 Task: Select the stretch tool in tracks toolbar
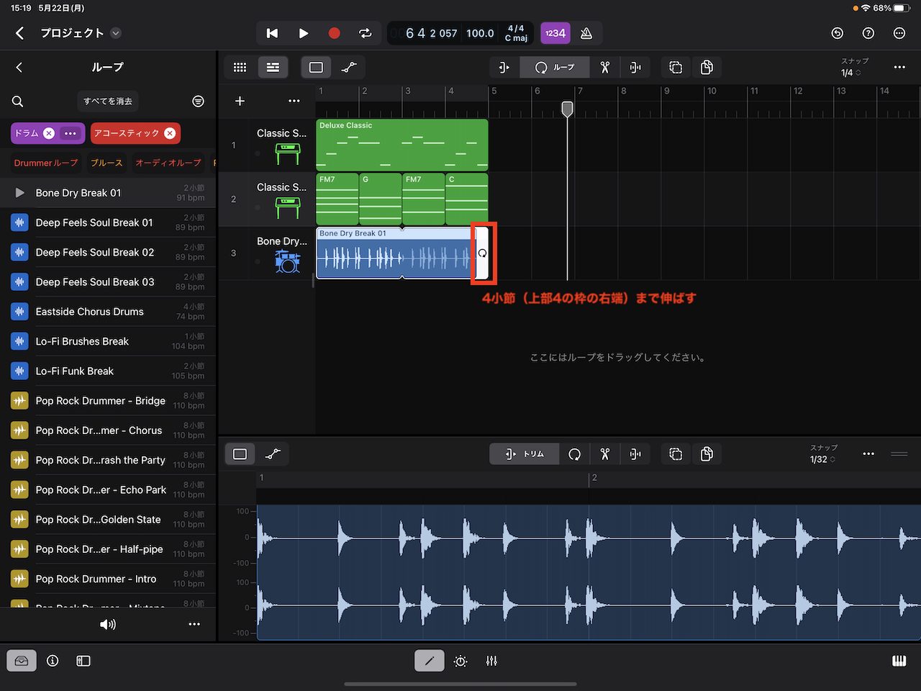tap(635, 67)
